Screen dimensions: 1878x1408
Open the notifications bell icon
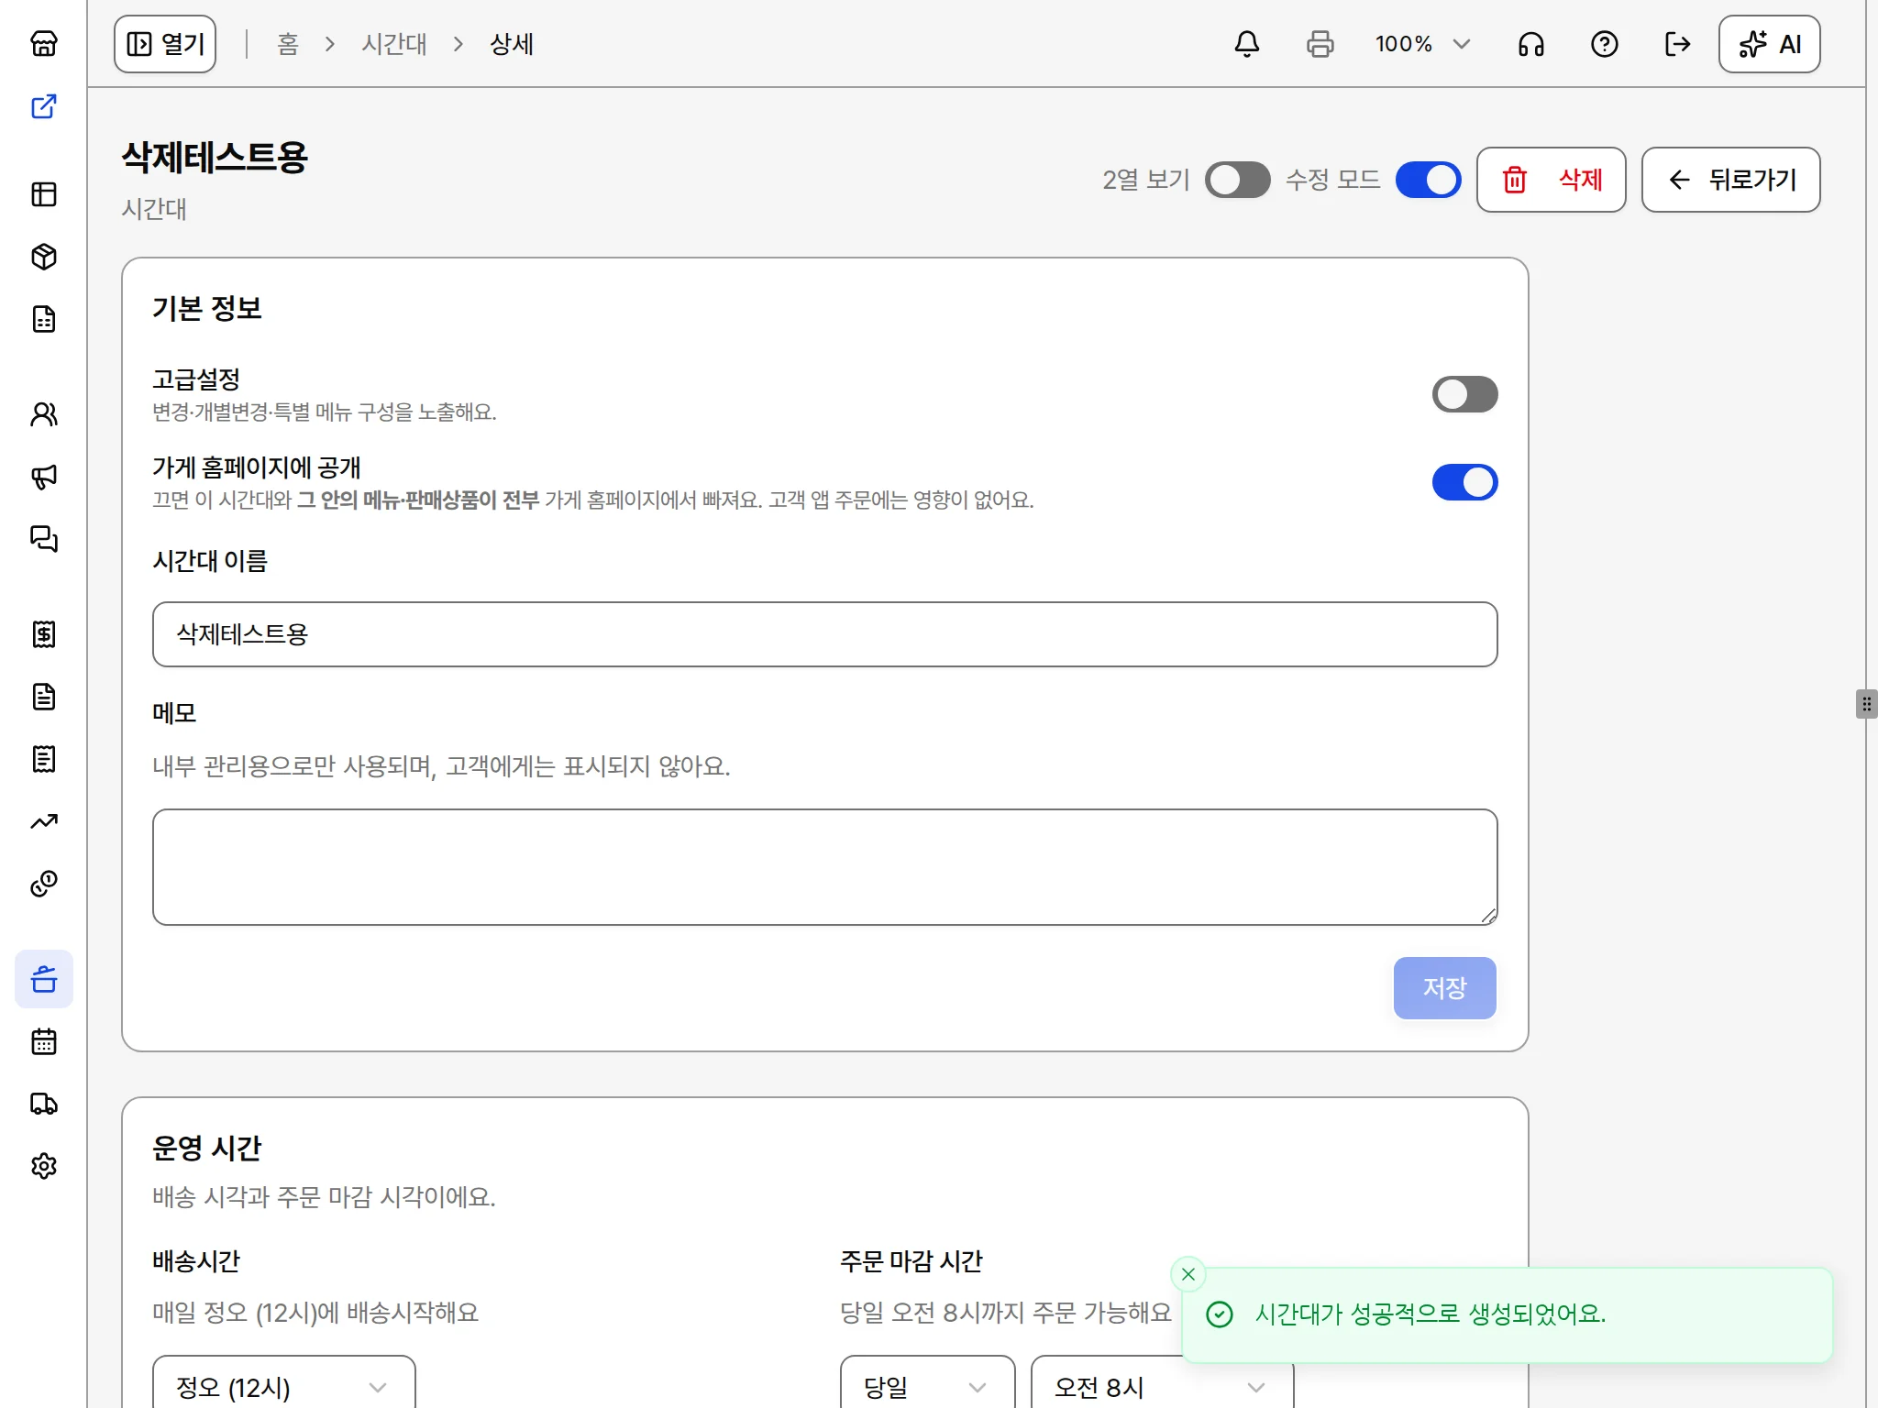pyautogui.click(x=1247, y=44)
